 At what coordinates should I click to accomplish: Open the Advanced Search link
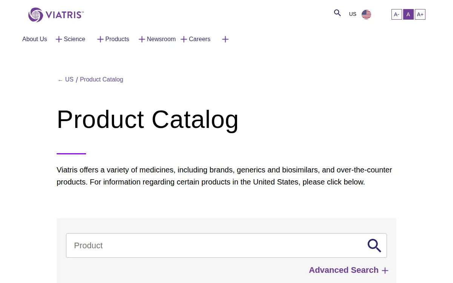point(344,270)
